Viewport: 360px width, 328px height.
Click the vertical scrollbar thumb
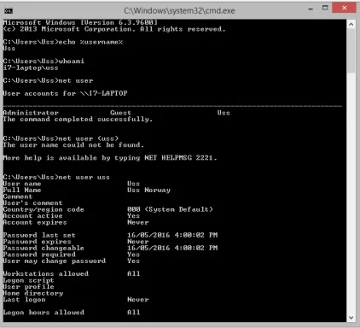point(351,50)
